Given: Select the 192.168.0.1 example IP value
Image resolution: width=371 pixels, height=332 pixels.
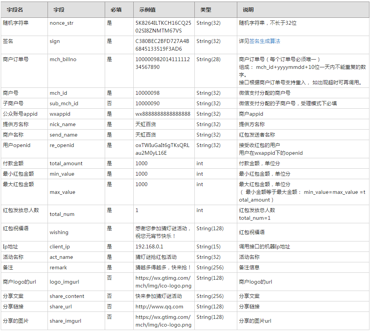Looking at the screenshot, I should (x=149, y=247).
